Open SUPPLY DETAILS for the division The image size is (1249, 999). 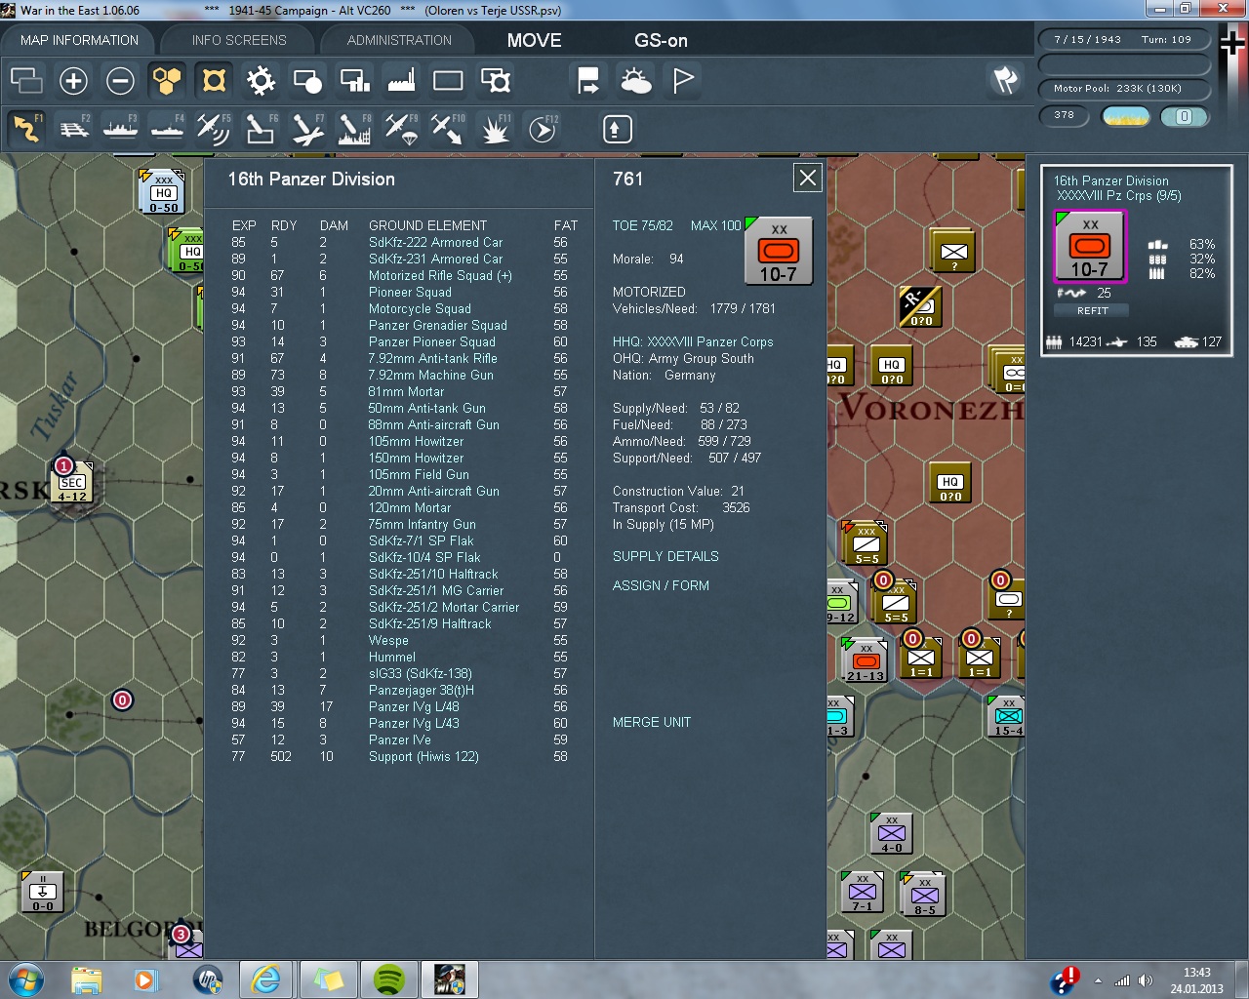point(665,556)
